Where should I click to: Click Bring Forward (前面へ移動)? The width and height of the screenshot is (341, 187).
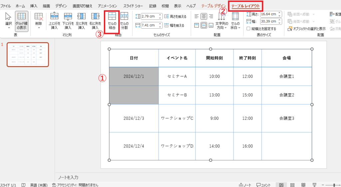tap(298, 14)
